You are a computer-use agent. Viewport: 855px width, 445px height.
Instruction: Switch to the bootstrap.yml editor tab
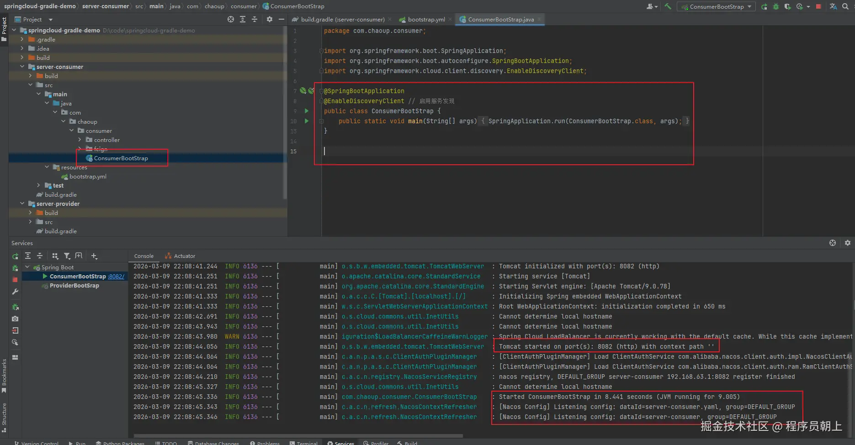425,19
